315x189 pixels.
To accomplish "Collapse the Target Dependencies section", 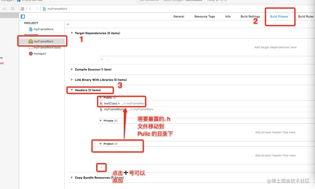I will click(x=72, y=33).
